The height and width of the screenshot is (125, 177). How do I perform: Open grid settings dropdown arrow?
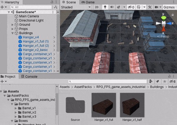coord(144,7)
